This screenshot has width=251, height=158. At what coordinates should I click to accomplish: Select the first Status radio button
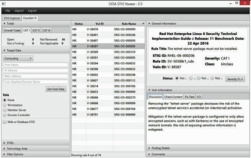pos(177,78)
